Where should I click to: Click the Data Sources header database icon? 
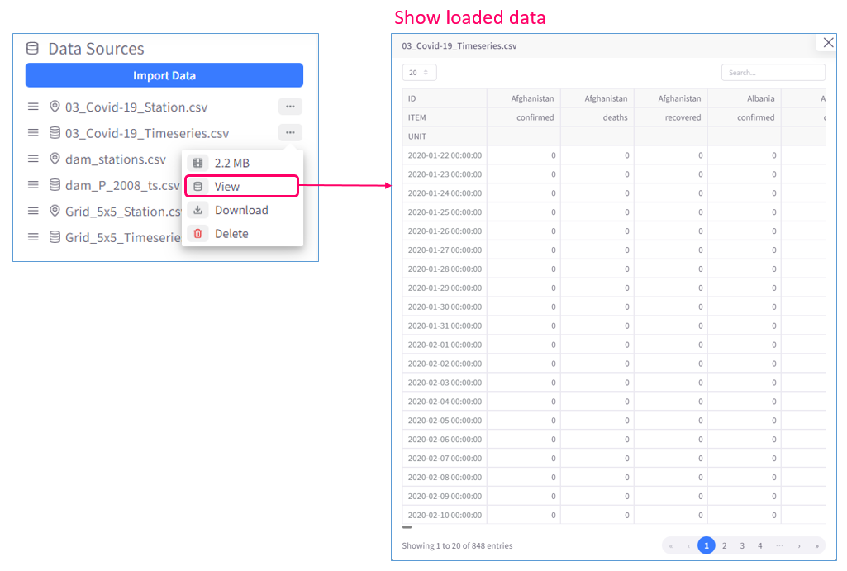tap(32, 49)
